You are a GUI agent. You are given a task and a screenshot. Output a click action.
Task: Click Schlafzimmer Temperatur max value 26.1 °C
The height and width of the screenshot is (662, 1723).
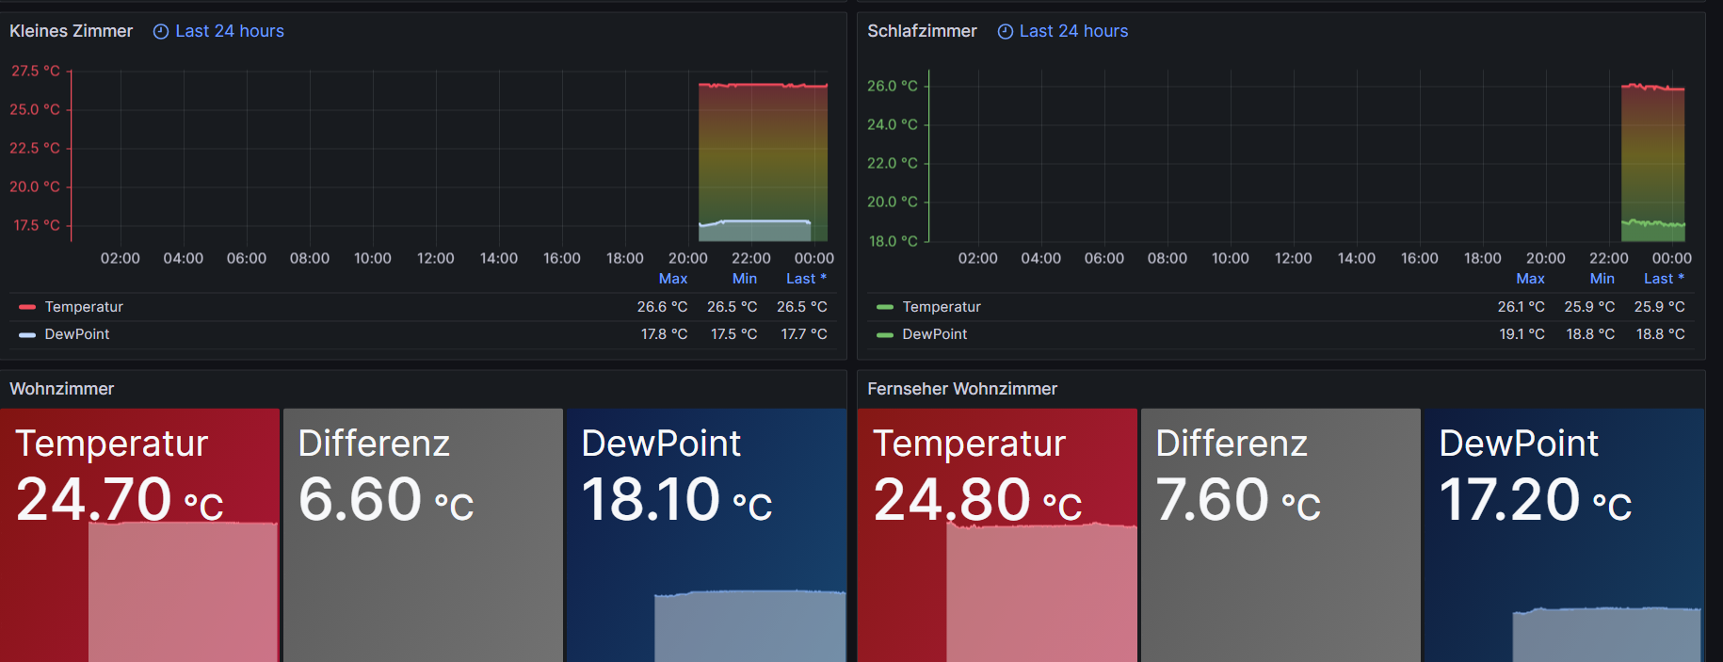1522,307
